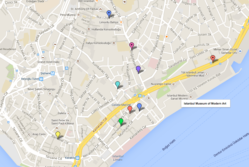Select the yellow marker near Arap Cami

[58, 135]
